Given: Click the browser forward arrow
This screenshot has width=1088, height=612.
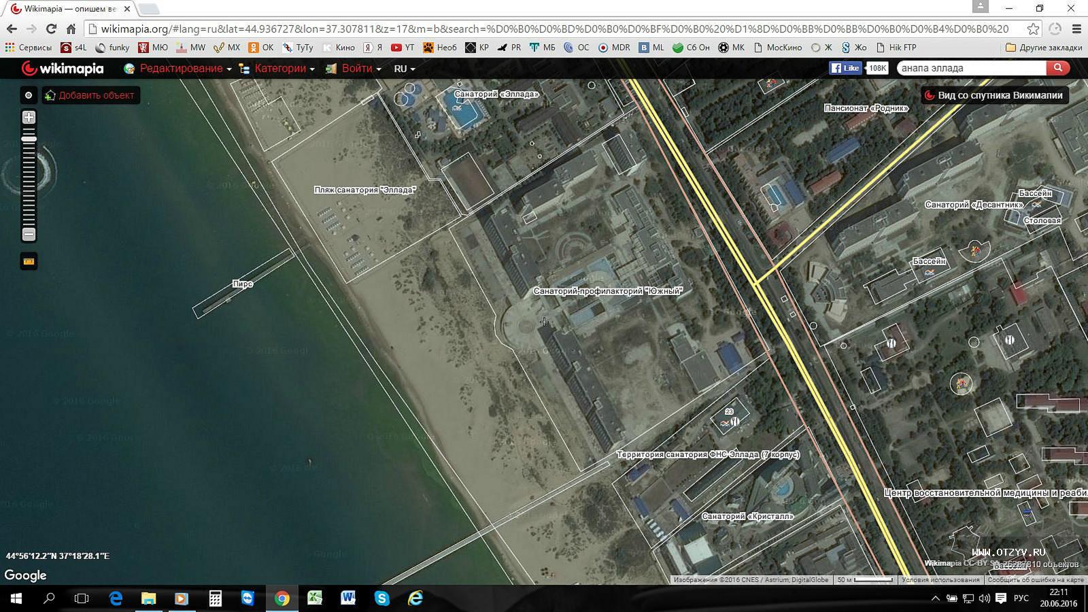Looking at the screenshot, I should point(31,29).
